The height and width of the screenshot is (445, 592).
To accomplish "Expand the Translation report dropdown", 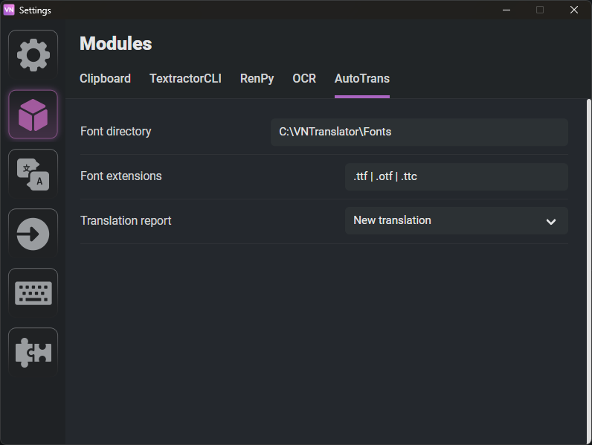I will (x=456, y=221).
